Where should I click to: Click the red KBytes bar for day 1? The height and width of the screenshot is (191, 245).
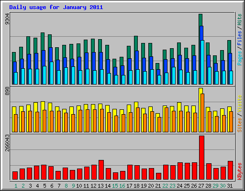coord(15,176)
